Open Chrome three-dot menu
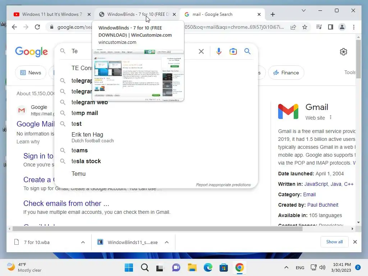Viewport: 368px width, 276px height. 354,27
